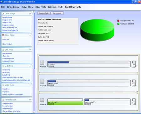This screenshot has width=141, height=114.
Task: Select the small partition next to data (E:)
Action: tap(134, 83)
